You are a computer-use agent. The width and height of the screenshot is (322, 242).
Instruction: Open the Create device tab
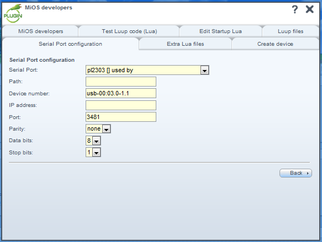click(x=275, y=44)
